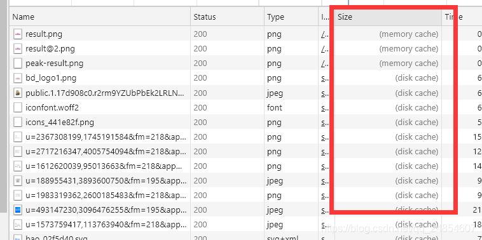
Task: Select the u=1573759417,113763940 request name
Action: click(106, 225)
